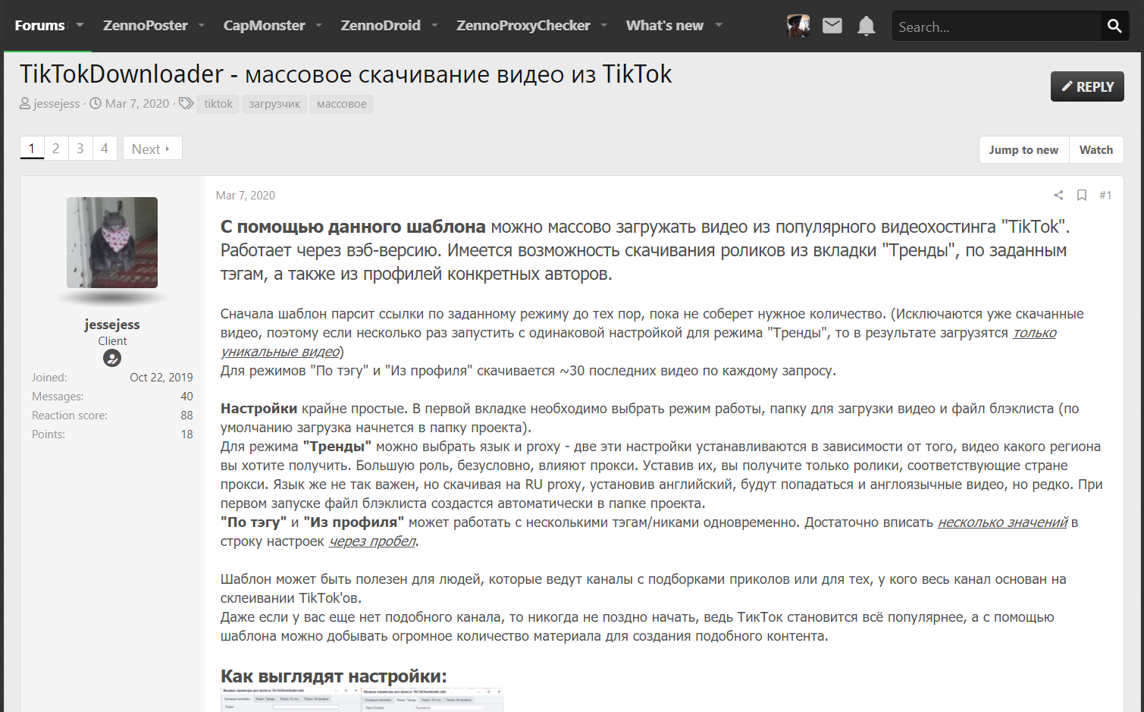The height and width of the screenshot is (712, 1144).
Task: Open the alerts bell icon
Action: point(867,27)
